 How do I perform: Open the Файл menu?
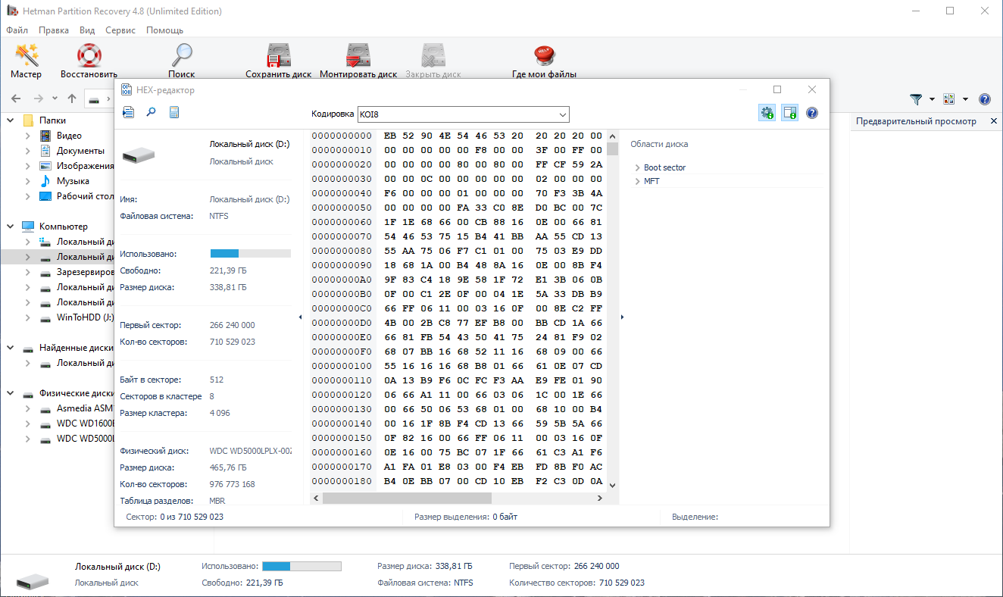[x=17, y=30]
